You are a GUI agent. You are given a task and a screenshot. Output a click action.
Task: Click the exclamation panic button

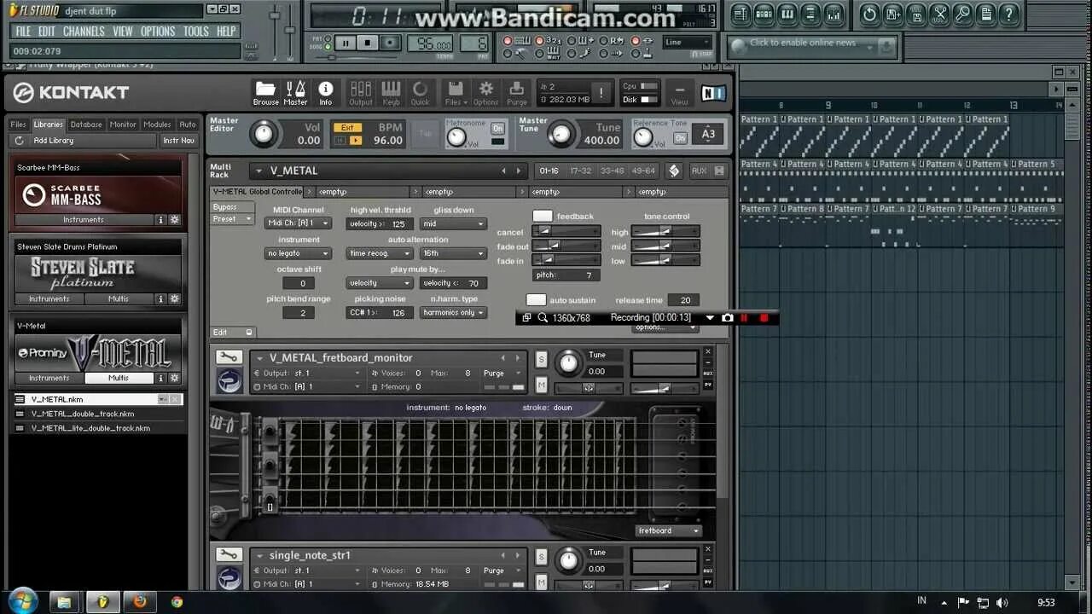(601, 93)
